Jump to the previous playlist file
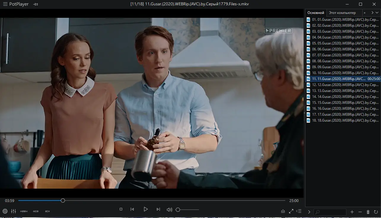The height and width of the screenshot is (218, 381). point(132,209)
